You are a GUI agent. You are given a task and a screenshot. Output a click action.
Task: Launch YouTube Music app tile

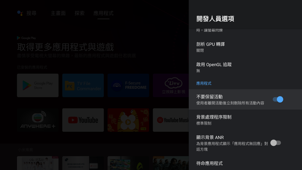pos(171,120)
